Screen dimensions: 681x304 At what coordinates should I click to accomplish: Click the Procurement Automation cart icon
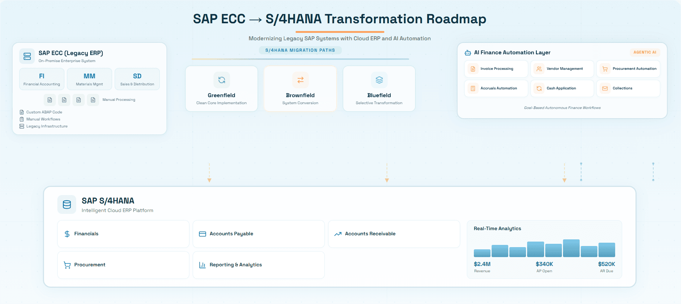[x=605, y=69]
